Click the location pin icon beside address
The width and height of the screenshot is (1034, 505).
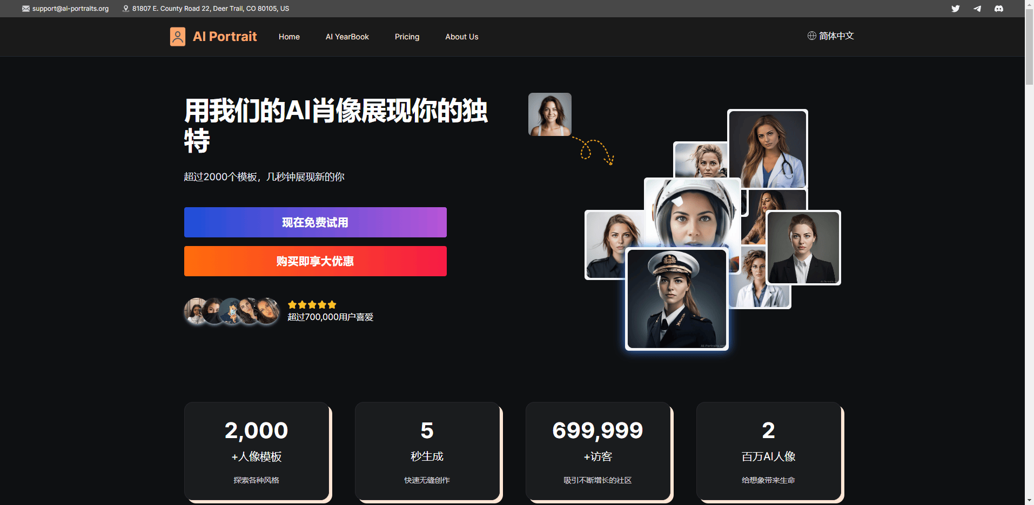click(126, 9)
